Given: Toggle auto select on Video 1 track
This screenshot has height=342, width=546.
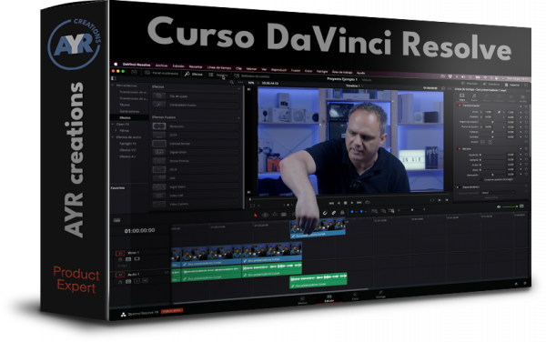Looking at the screenshot, I should 128,259.
